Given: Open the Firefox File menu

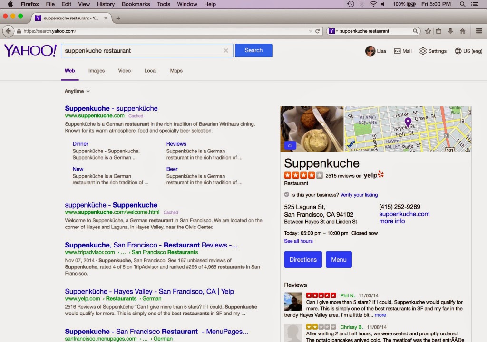Looking at the screenshot, I should coord(50,4).
